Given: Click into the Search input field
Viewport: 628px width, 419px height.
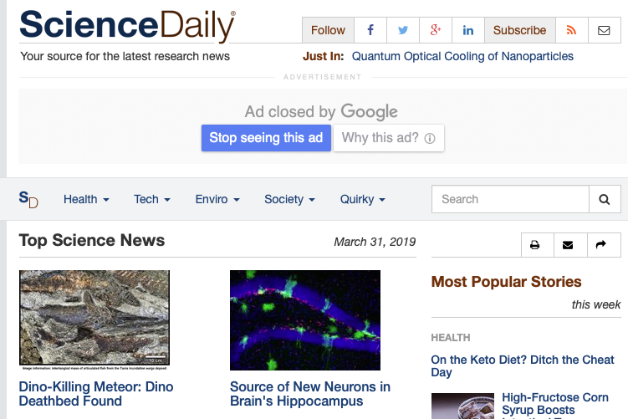Looking at the screenshot, I should pos(510,199).
